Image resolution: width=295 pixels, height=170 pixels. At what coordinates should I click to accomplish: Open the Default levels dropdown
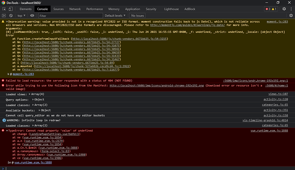coord(115,16)
